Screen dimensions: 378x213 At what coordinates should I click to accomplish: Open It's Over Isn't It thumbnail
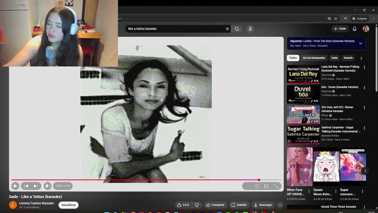pos(303,114)
